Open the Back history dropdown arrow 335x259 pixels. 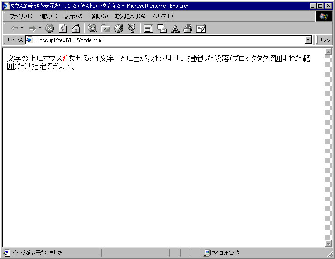(x=22, y=28)
